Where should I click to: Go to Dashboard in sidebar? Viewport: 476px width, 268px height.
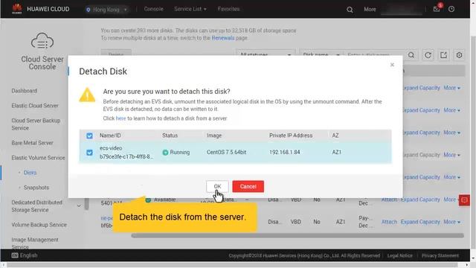pos(25,91)
